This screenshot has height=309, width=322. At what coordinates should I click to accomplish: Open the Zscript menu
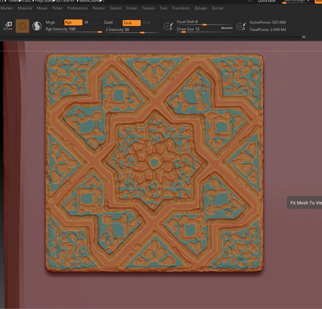pos(217,8)
